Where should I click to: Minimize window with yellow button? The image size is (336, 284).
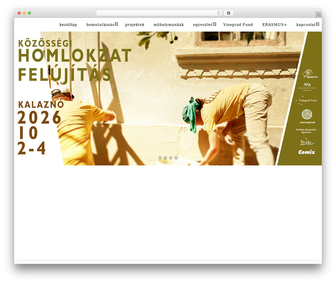pos(24,13)
